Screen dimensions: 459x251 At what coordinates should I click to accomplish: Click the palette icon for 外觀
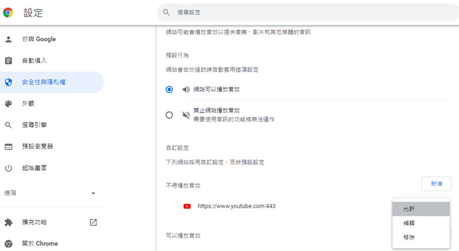tap(9, 104)
